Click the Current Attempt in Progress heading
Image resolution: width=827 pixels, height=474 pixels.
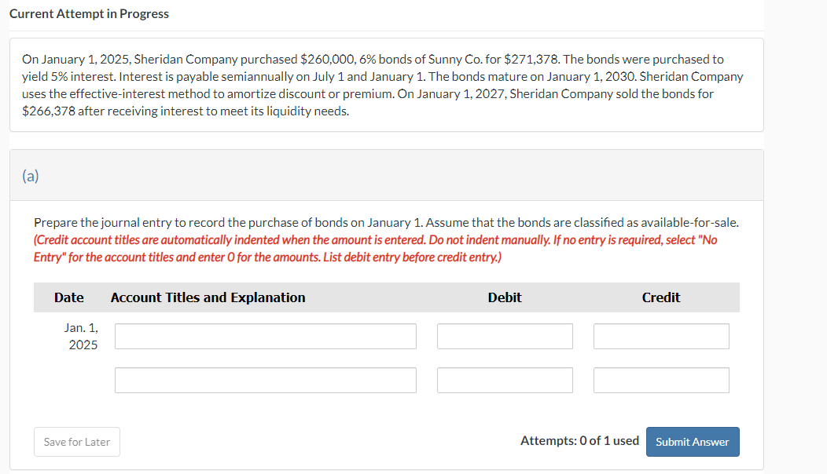89,14
